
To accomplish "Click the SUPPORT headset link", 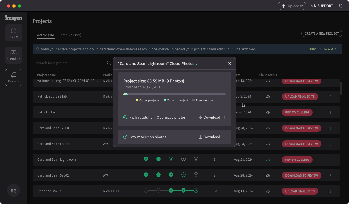I will tap(322, 6).
